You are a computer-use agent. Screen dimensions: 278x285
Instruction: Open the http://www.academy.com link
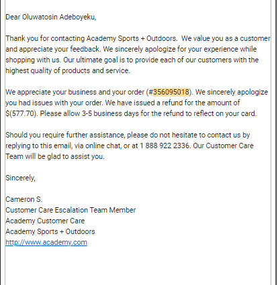(46, 242)
